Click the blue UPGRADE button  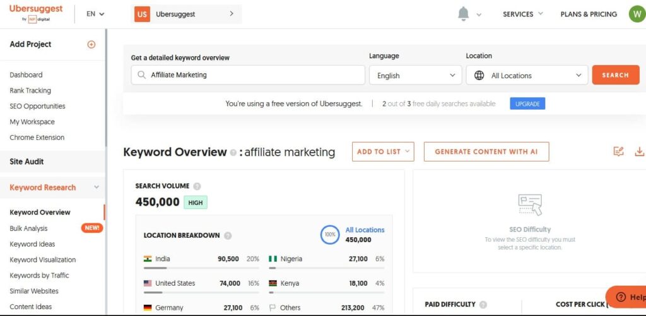(527, 104)
